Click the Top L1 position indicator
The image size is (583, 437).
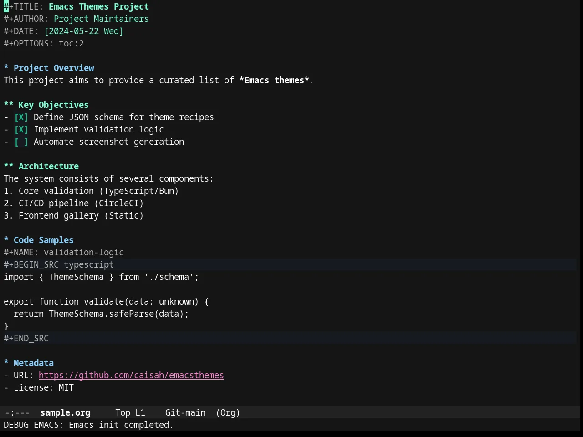[130, 412]
